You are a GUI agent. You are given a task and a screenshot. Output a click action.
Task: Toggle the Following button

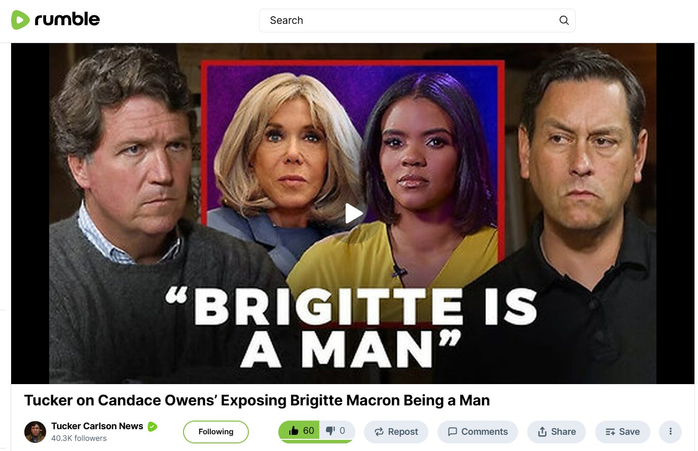pos(216,432)
